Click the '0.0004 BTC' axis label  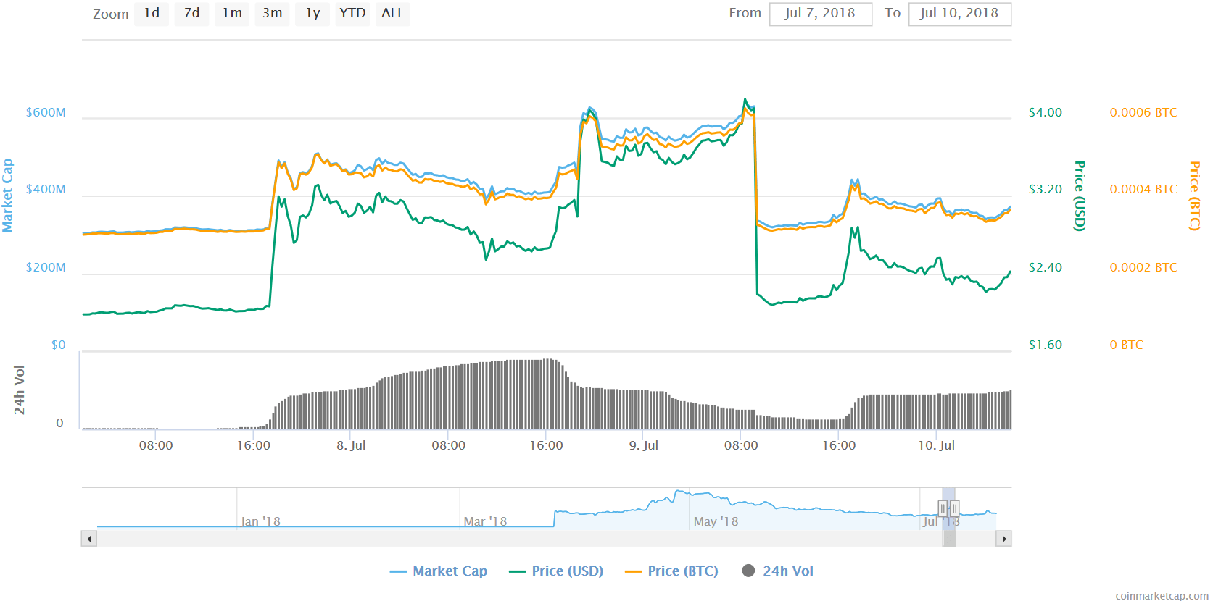(1143, 189)
